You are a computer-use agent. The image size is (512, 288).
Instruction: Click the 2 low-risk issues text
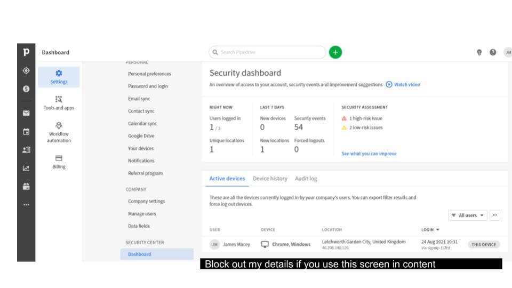click(x=366, y=127)
